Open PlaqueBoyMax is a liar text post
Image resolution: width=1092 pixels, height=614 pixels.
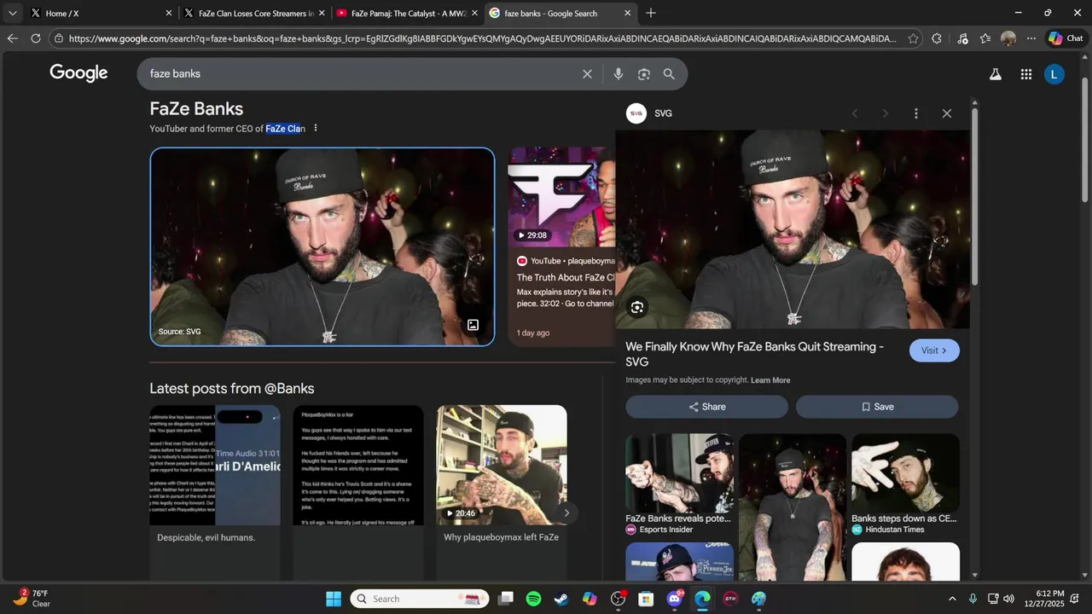coord(358,465)
